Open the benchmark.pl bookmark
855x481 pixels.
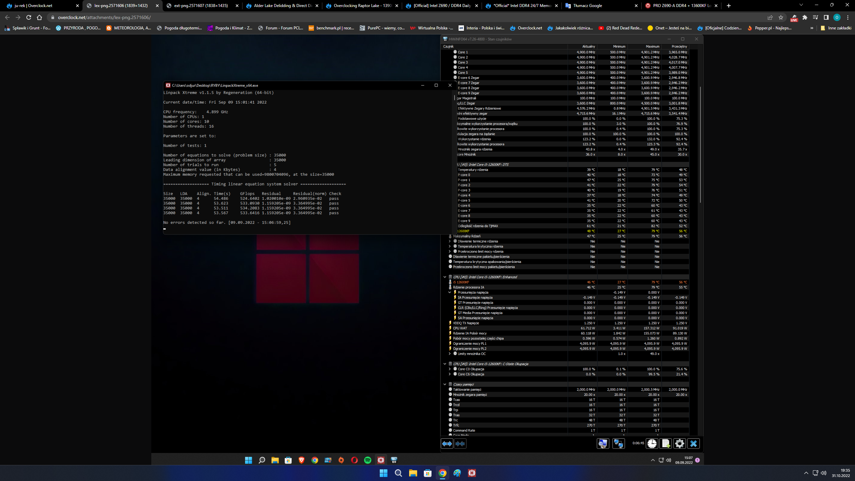click(331, 28)
